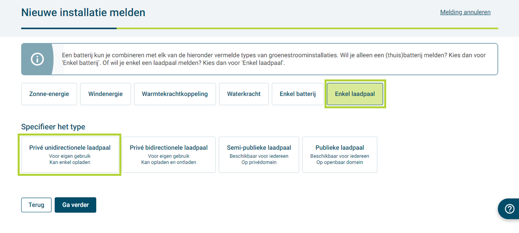Click the battery info text in banner
This screenshot has width=519, height=233.
pyautogui.click(x=274, y=59)
